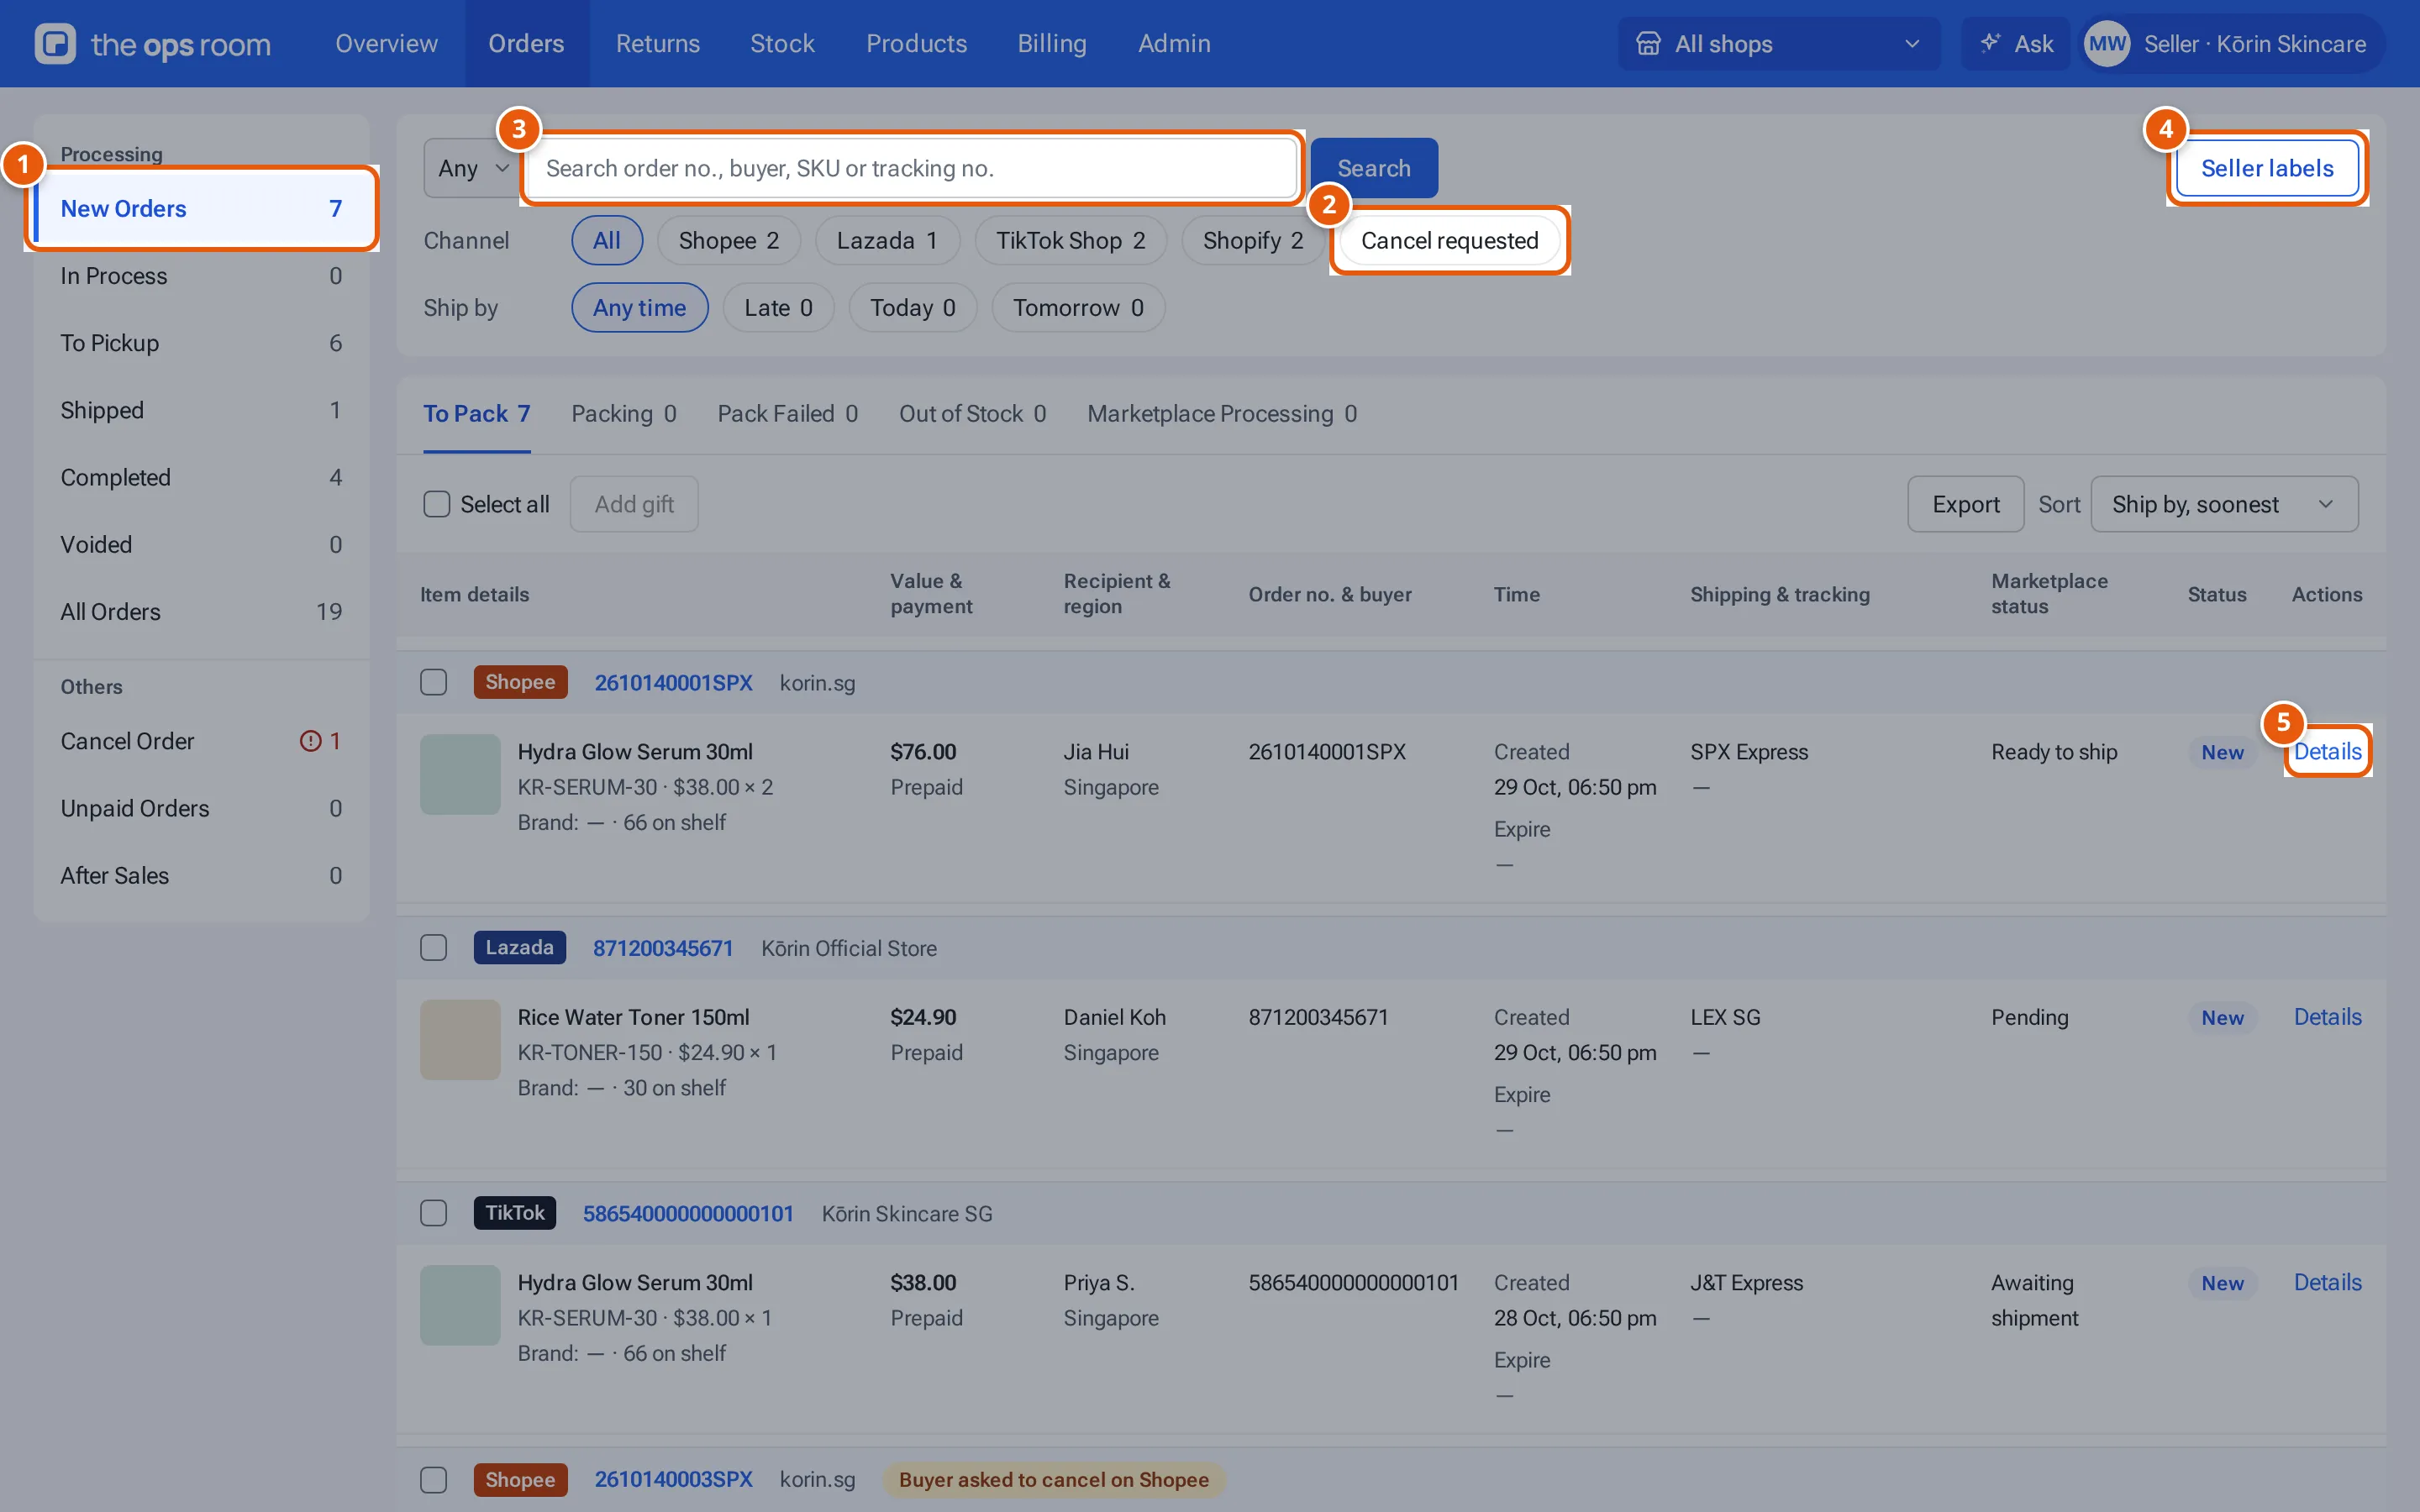Viewport: 2420px width, 1512px height.
Task: Filter by Cancel requested chip
Action: 1449,240
